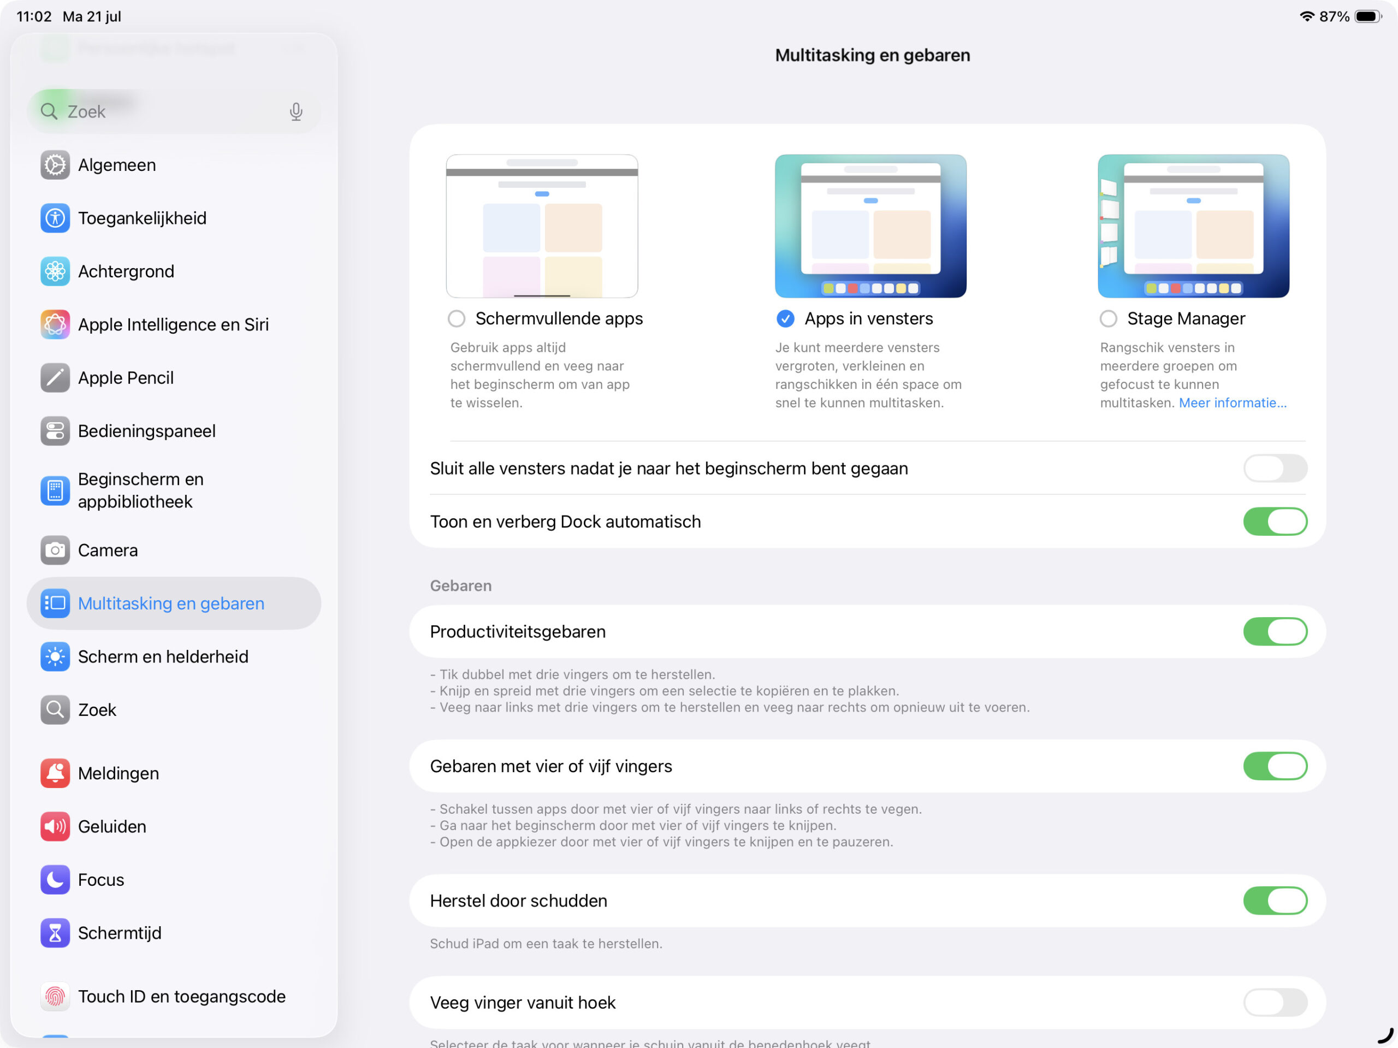Viewport: 1398px width, 1048px height.
Task: Tap the Apple Pencil icon
Action: click(55, 378)
